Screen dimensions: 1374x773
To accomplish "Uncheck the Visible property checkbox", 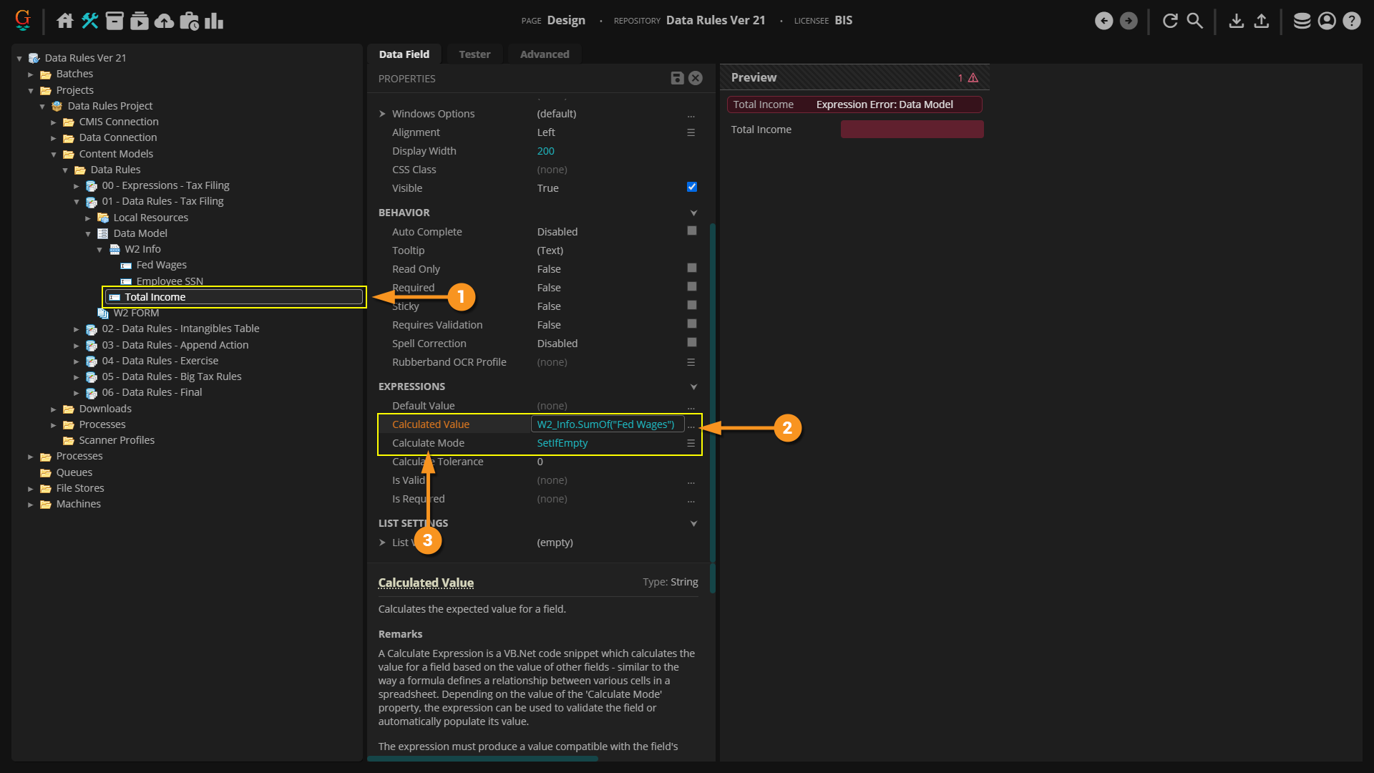I will (691, 188).
